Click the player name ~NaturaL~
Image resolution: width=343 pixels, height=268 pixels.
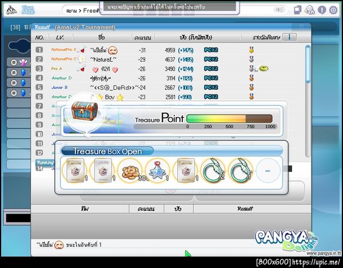coord(103,59)
